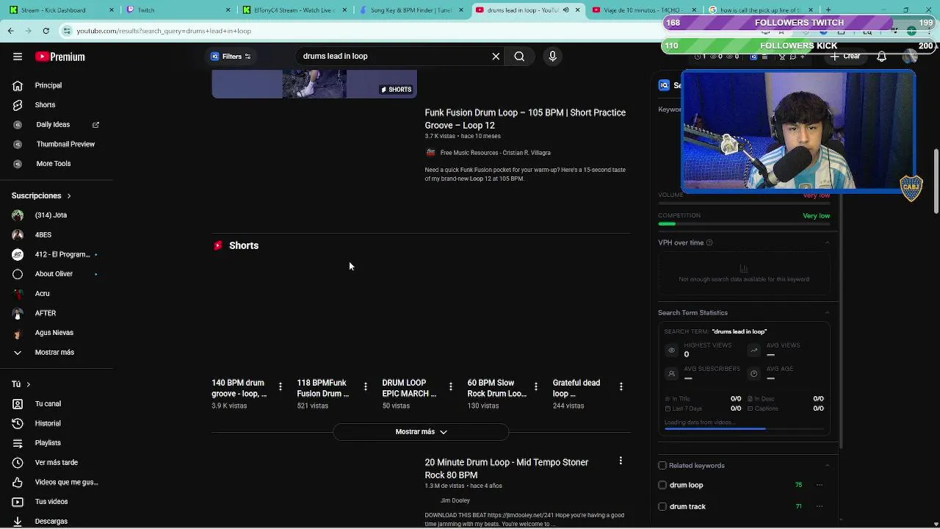Open Funk Fusion Drum Loop 105 BPM video
The width and height of the screenshot is (940, 529).
[525, 119]
